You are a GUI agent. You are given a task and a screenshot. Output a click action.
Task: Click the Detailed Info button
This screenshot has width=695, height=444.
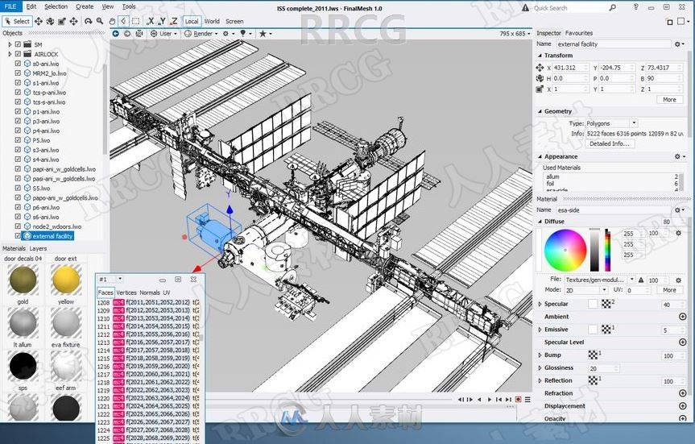(x=610, y=143)
